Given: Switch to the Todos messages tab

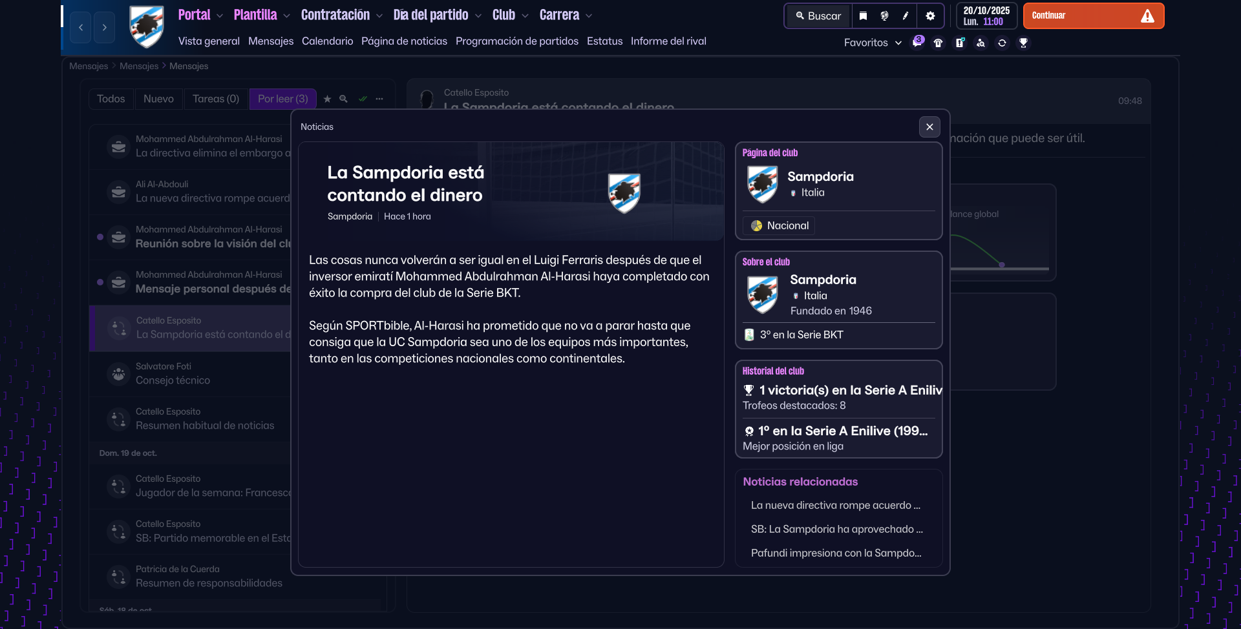Looking at the screenshot, I should tap(111, 99).
